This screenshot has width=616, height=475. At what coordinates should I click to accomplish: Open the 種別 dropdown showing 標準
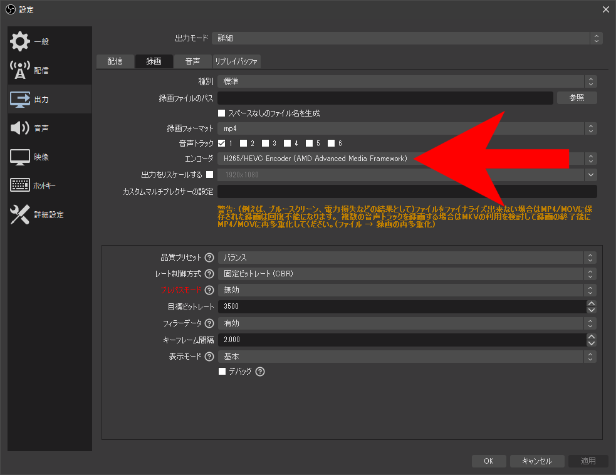click(407, 81)
